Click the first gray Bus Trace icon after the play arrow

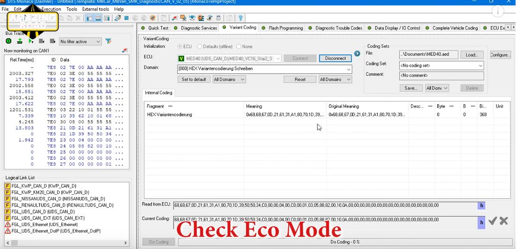click(41, 41)
